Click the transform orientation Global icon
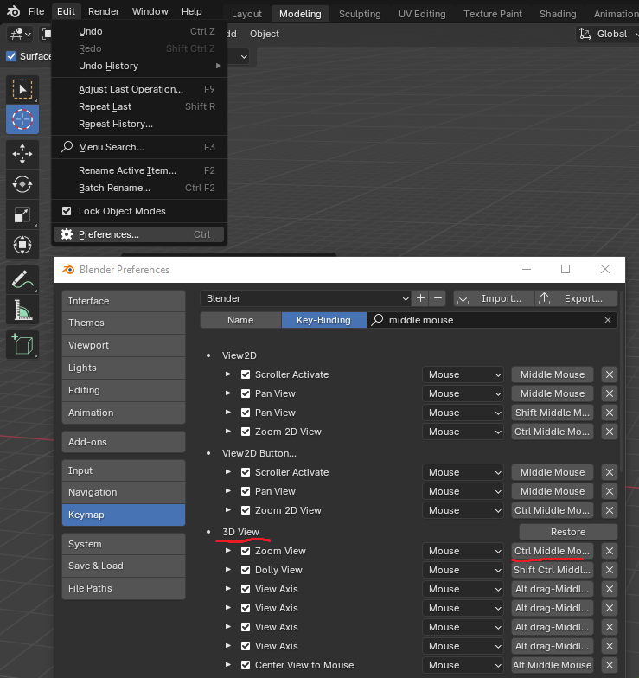The height and width of the screenshot is (678, 639). [585, 34]
